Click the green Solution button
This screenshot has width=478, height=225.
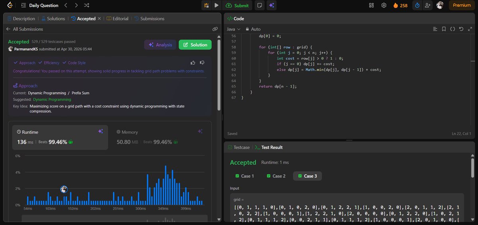(195, 45)
